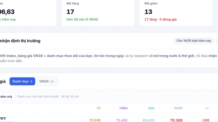The width and height of the screenshot is (218, 122).
Task: Click FPT matched price 70.300
Action: (x=176, y=120)
